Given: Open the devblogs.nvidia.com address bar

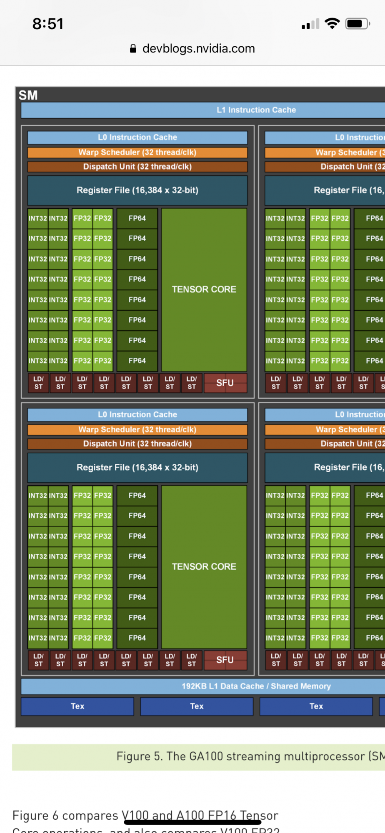Looking at the screenshot, I should click(x=192, y=49).
